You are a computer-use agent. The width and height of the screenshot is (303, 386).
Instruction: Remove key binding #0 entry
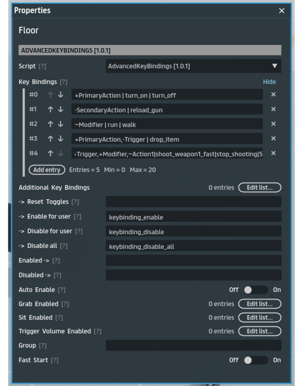[x=273, y=95]
